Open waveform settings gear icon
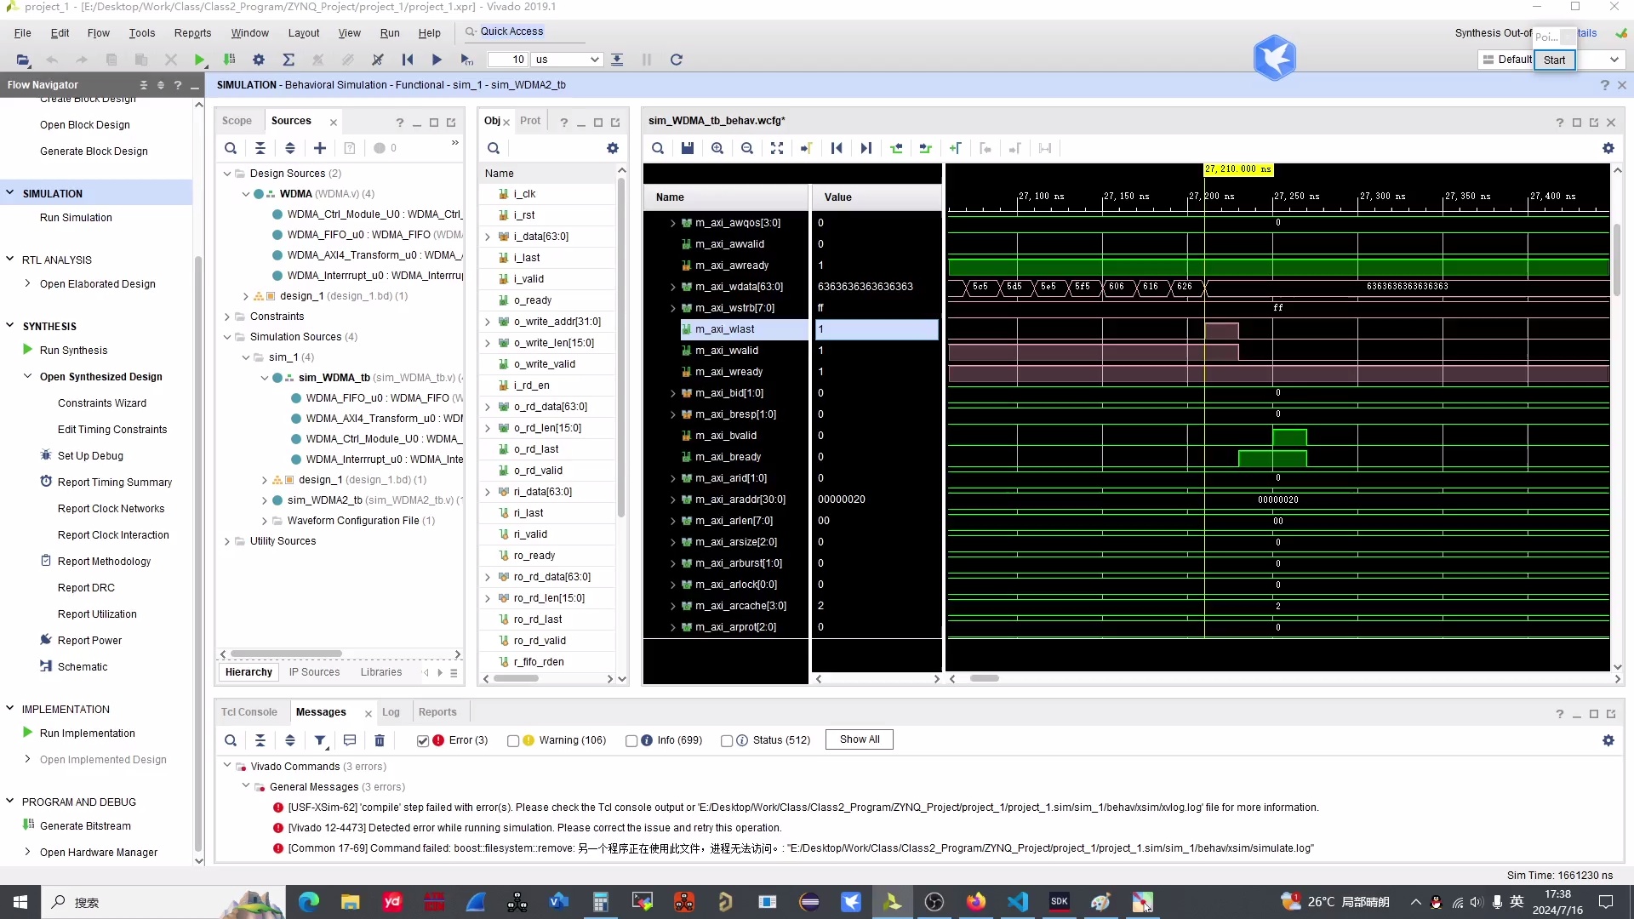 1608,148
